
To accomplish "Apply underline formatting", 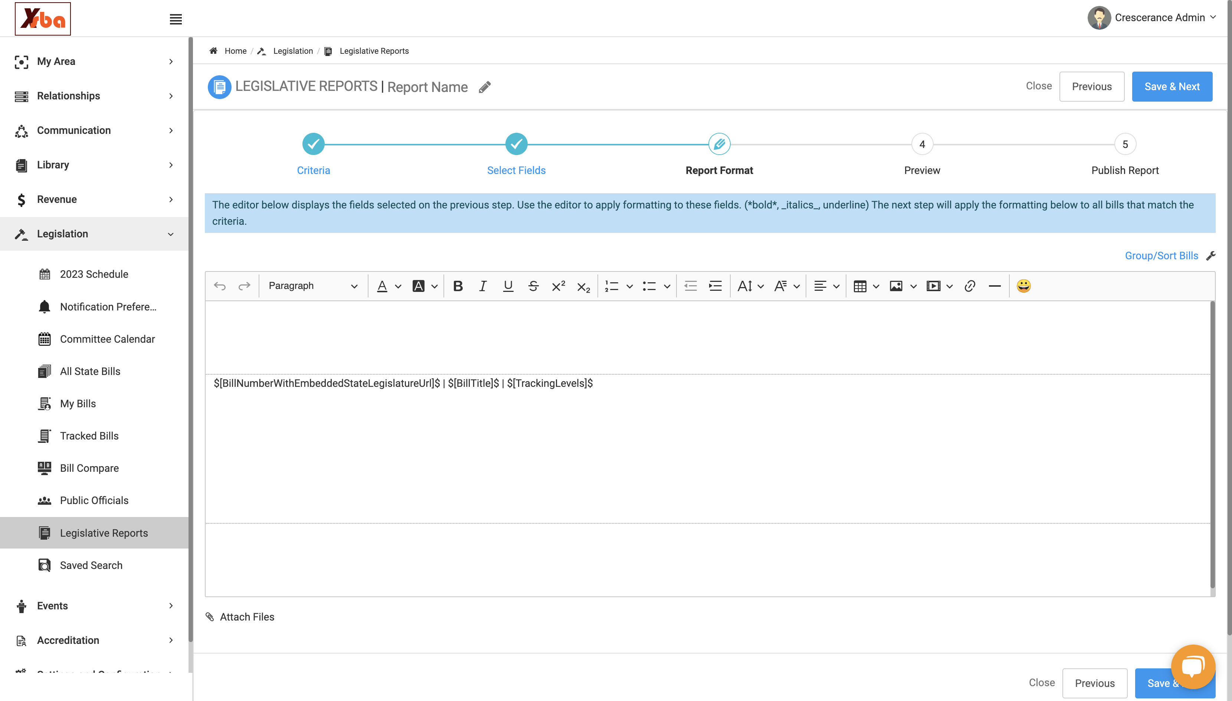I will (x=508, y=286).
